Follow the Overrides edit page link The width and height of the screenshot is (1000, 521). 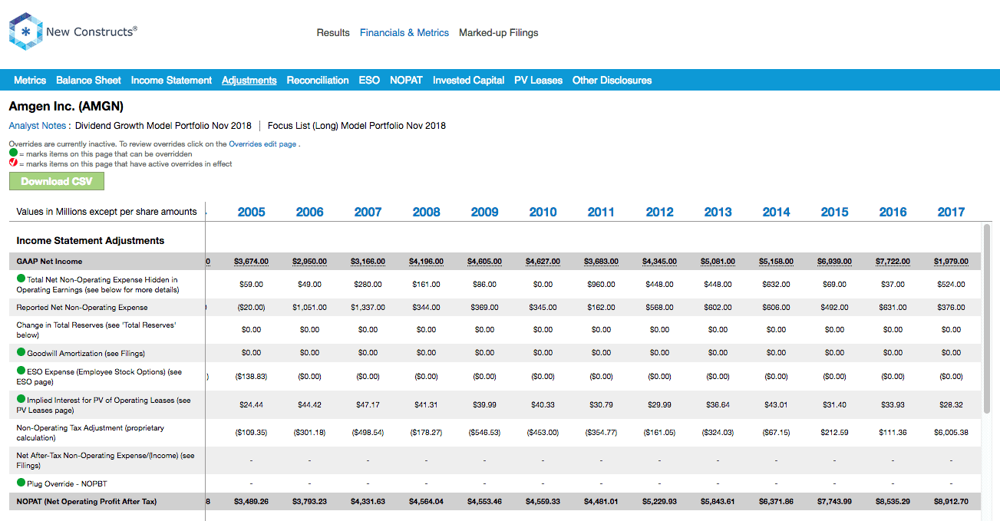click(262, 143)
